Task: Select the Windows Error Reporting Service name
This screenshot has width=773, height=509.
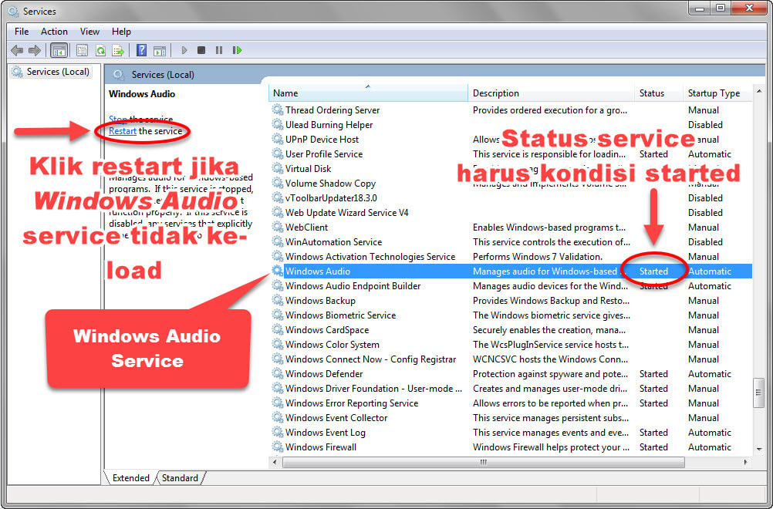Action: click(x=352, y=403)
